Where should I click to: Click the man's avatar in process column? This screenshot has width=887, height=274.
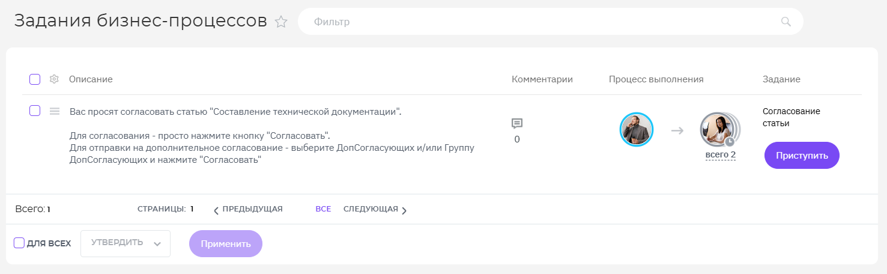[636, 129]
